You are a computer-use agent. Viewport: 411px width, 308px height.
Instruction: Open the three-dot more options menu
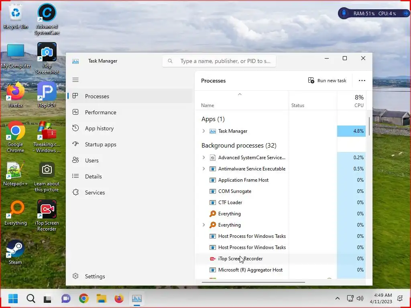point(362,80)
